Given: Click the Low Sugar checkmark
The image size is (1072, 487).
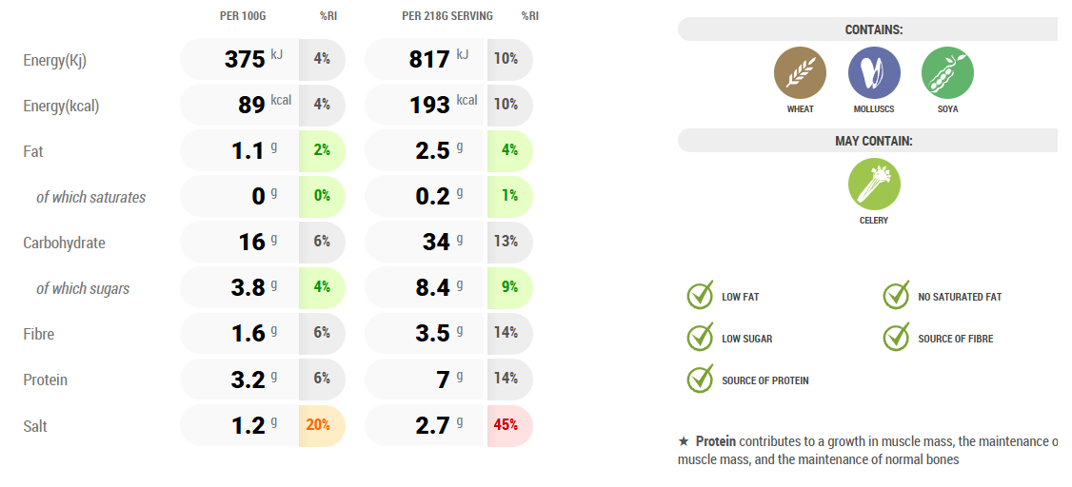Looking at the screenshot, I should (701, 338).
